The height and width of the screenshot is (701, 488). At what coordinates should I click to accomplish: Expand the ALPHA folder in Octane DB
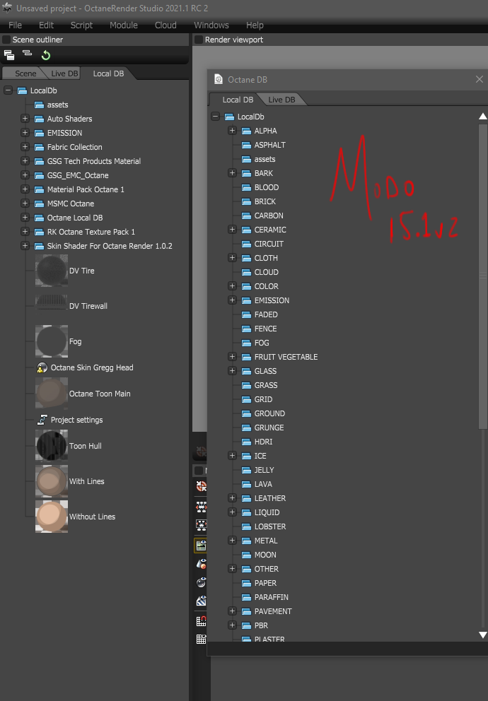pyautogui.click(x=232, y=131)
